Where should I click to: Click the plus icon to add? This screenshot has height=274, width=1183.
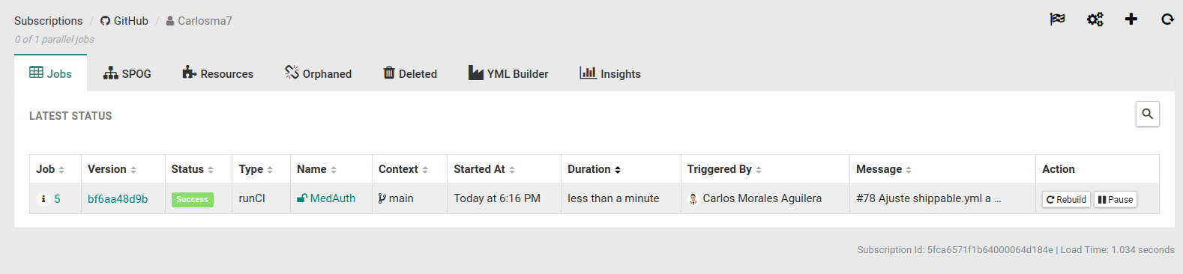(1131, 19)
